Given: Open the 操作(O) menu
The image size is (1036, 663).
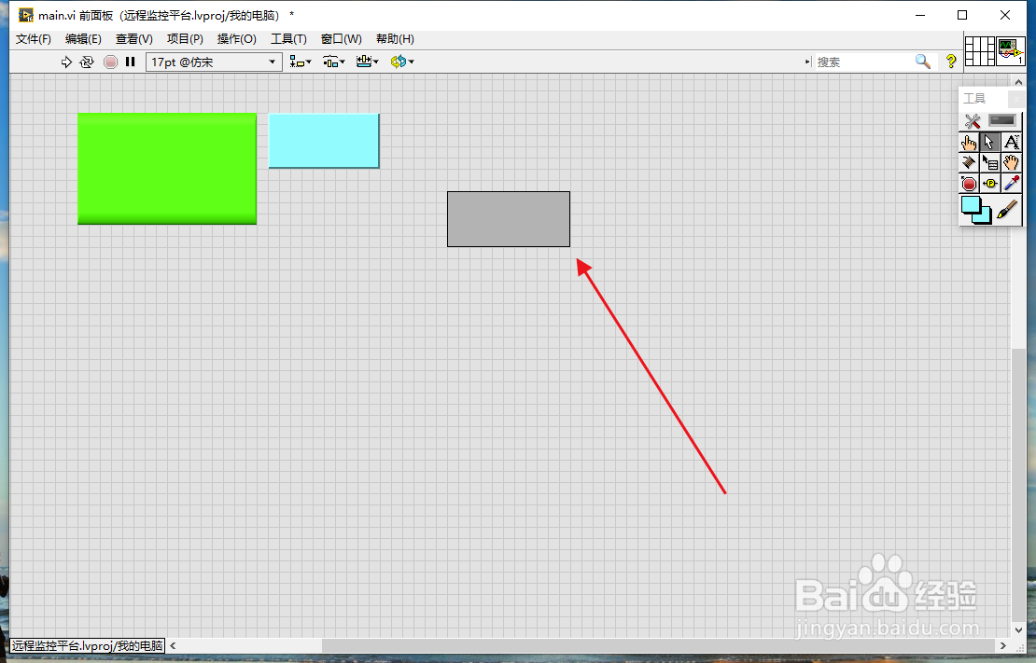Looking at the screenshot, I should click(236, 39).
